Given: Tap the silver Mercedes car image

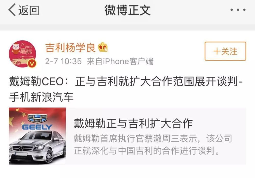Looking at the screenshot, I should click(37, 147).
